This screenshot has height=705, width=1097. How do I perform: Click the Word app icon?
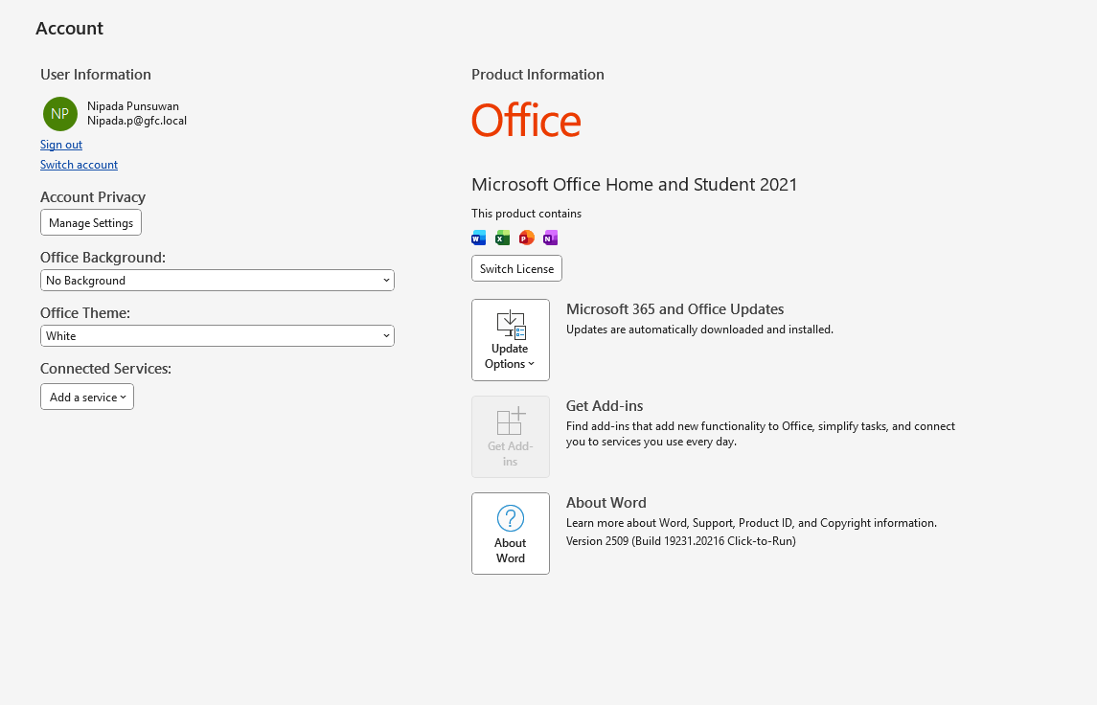[x=479, y=238]
